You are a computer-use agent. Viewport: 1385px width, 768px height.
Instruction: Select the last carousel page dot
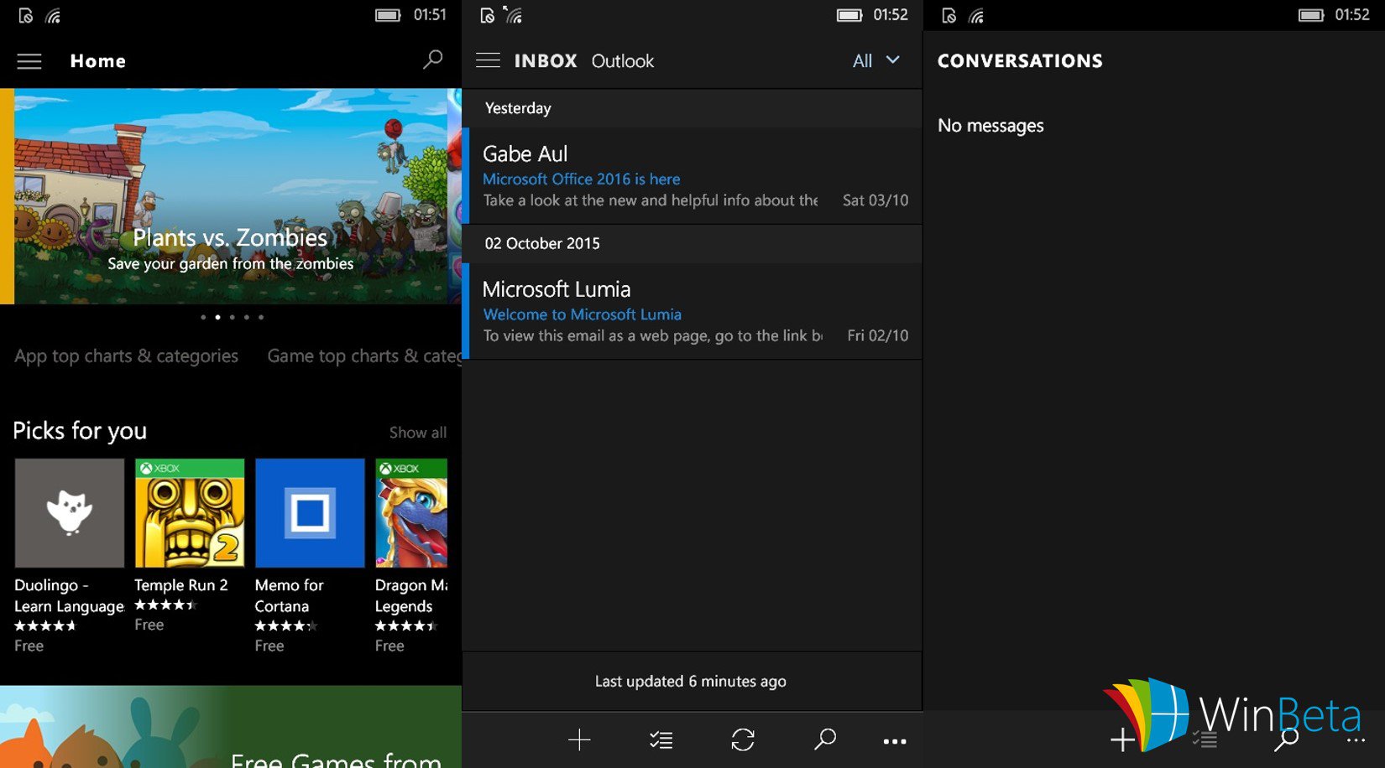pos(261,317)
